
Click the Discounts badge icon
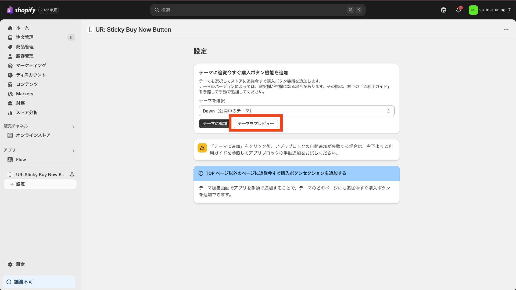point(10,75)
